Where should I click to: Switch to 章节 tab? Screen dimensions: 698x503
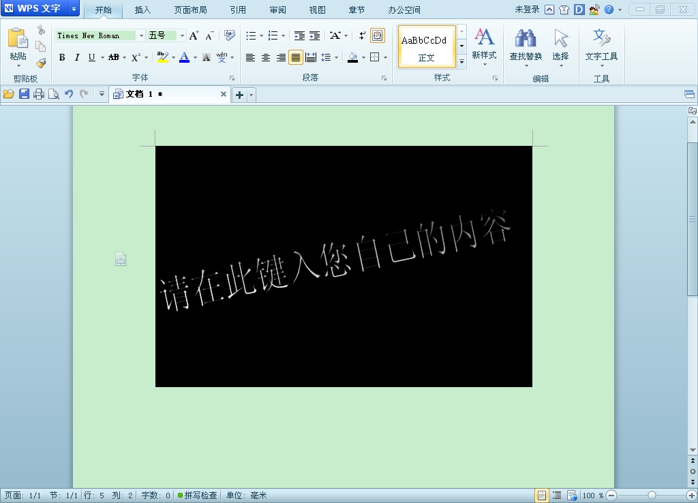click(356, 10)
